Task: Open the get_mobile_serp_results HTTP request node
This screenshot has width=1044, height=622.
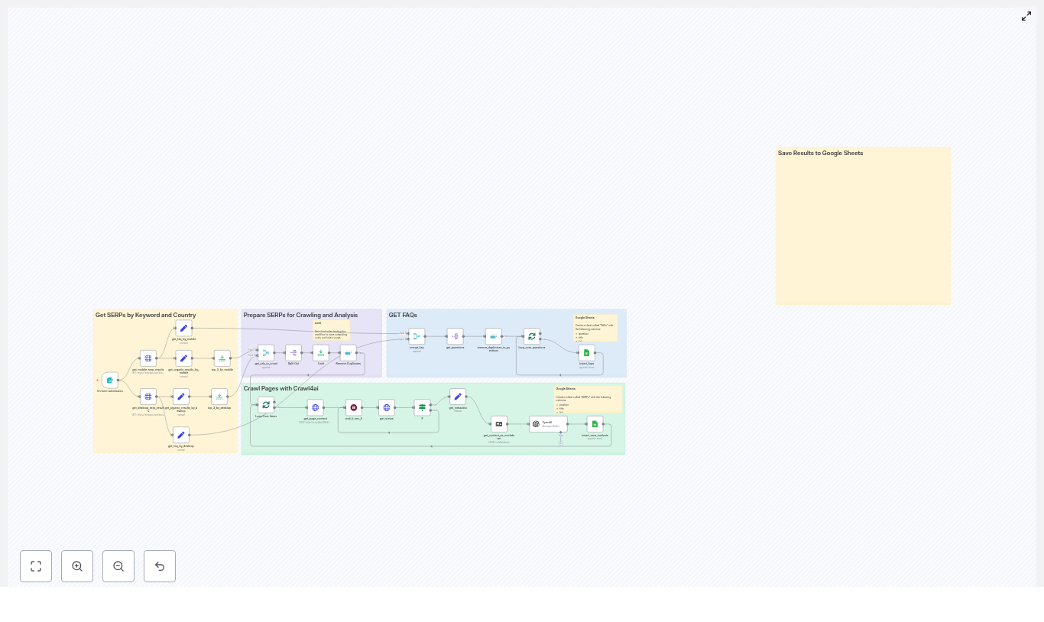Action: 148,358
